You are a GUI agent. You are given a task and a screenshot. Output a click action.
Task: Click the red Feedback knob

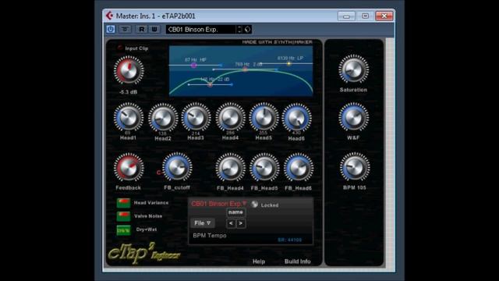(x=129, y=168)
